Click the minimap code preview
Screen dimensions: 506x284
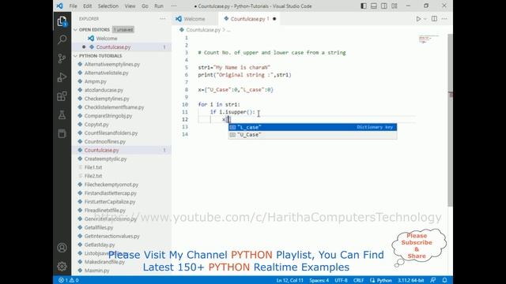[x=429, y=39]
